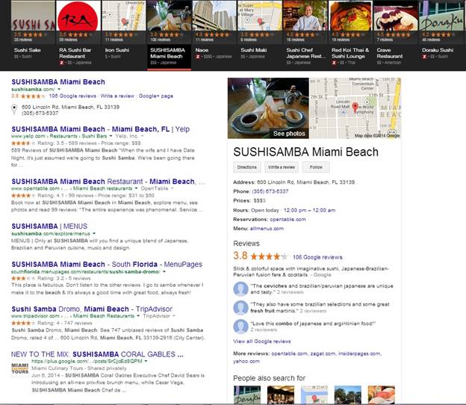Open Naoe carousel card

[214, 34]
